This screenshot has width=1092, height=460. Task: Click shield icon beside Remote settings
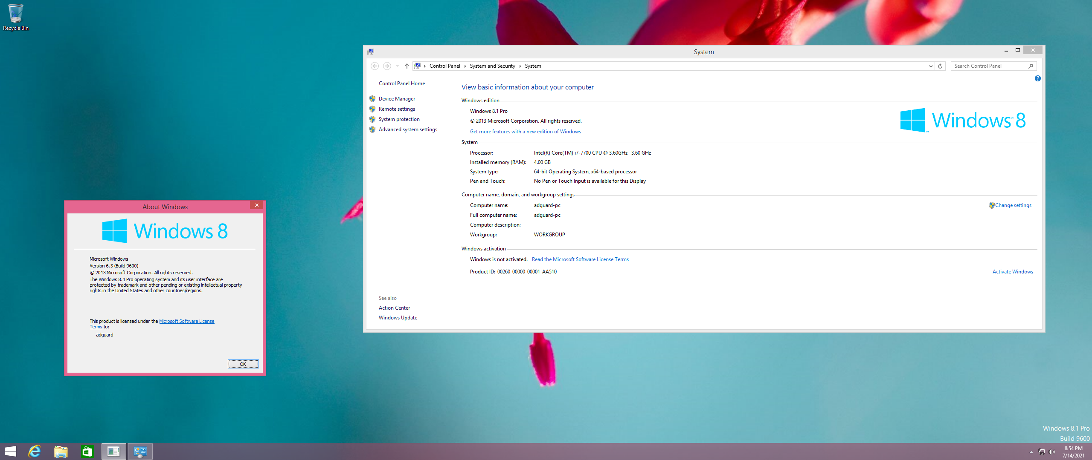372,109
